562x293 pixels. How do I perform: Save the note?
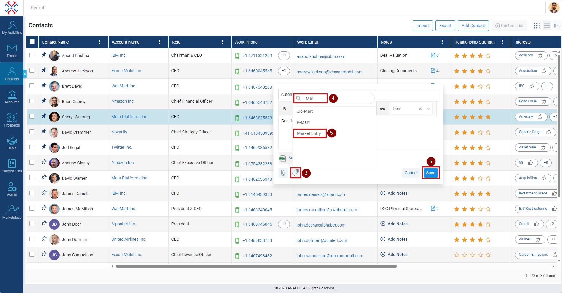pyautogui.click(x=431, y=173)
